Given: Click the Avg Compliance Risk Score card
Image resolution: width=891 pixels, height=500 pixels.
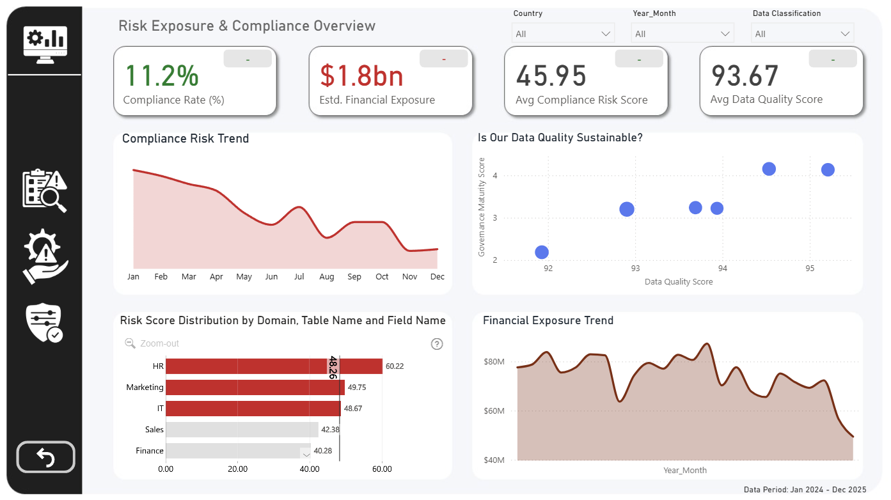Looking at the screenshot, I should [x=586, y=81].
